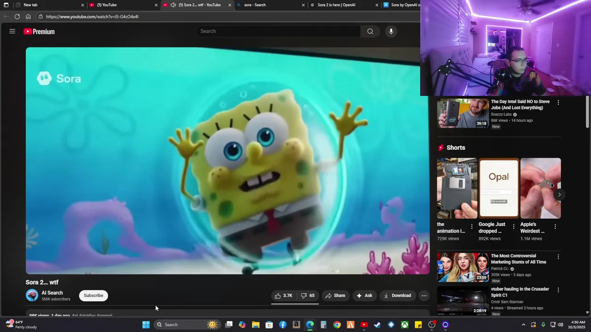591x332 pixels.
Task: Dislike the video showing 65
Action: coord(308,296)
